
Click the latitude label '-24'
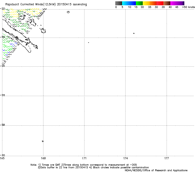(x=2, y=66)
